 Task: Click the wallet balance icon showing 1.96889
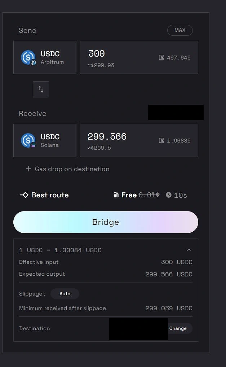(161, 140)
